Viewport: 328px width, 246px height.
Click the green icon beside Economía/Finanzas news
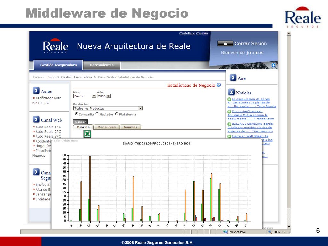[229, 112]
